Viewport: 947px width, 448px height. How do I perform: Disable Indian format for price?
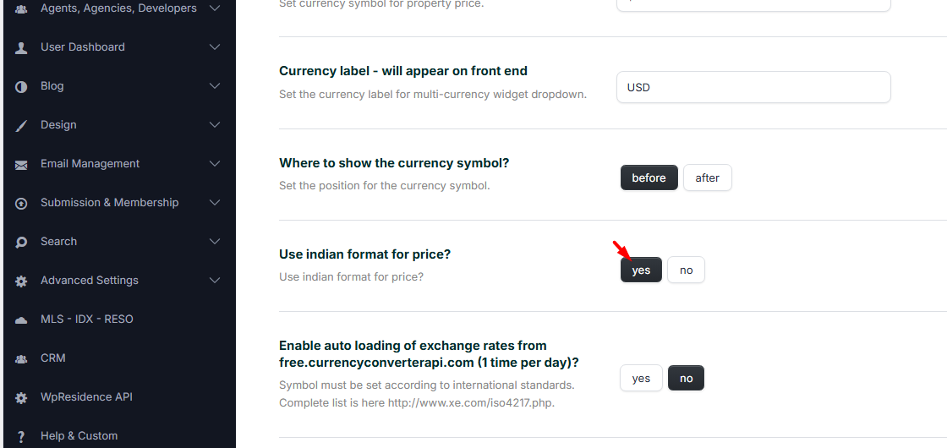click(686, 270)
